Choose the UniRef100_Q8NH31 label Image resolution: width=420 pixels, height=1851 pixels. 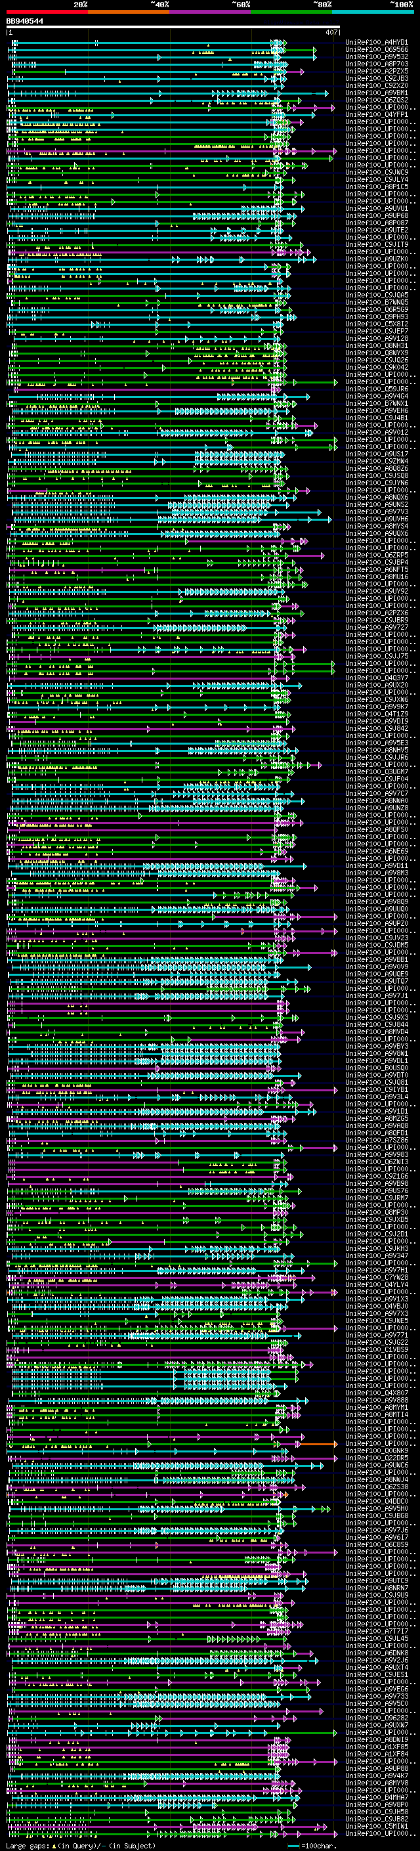tap(376, 345)
